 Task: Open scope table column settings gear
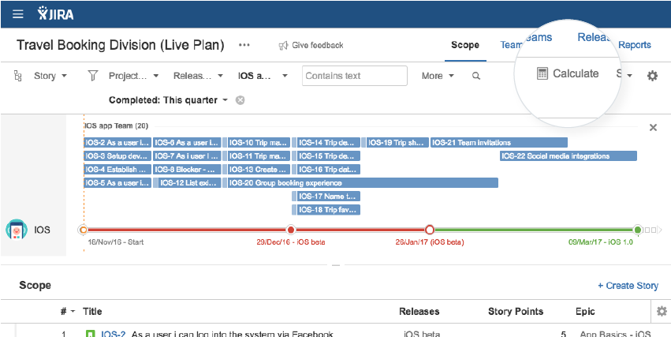click(x=662, y=311)
